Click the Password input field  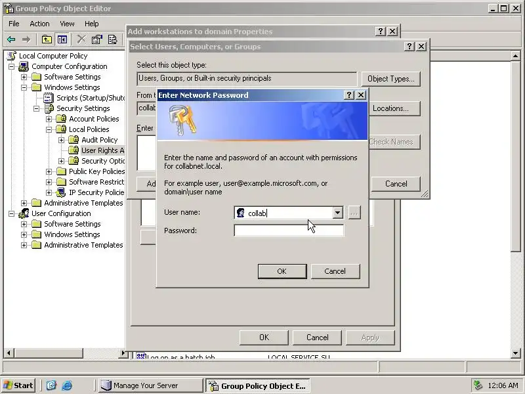tap(289, 230)
